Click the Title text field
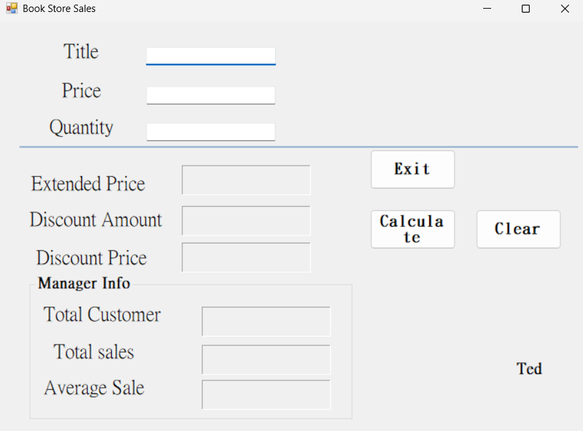583x431 pixels. [x=210, y=55]
